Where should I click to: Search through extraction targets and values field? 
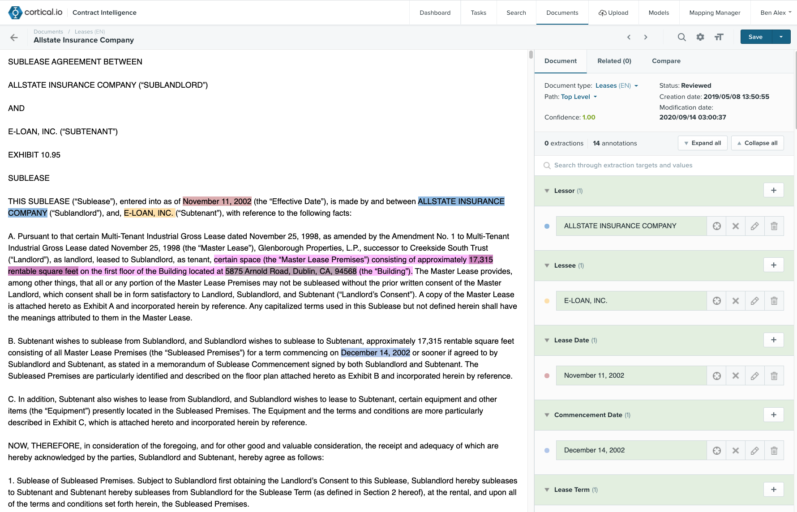pos(664,166)
